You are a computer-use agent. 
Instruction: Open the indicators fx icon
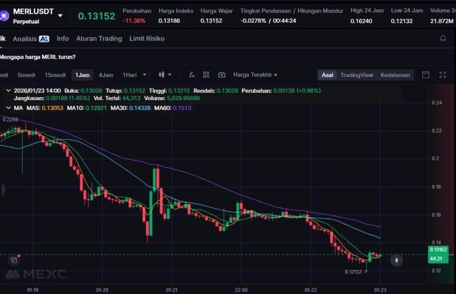pos(191,75)
